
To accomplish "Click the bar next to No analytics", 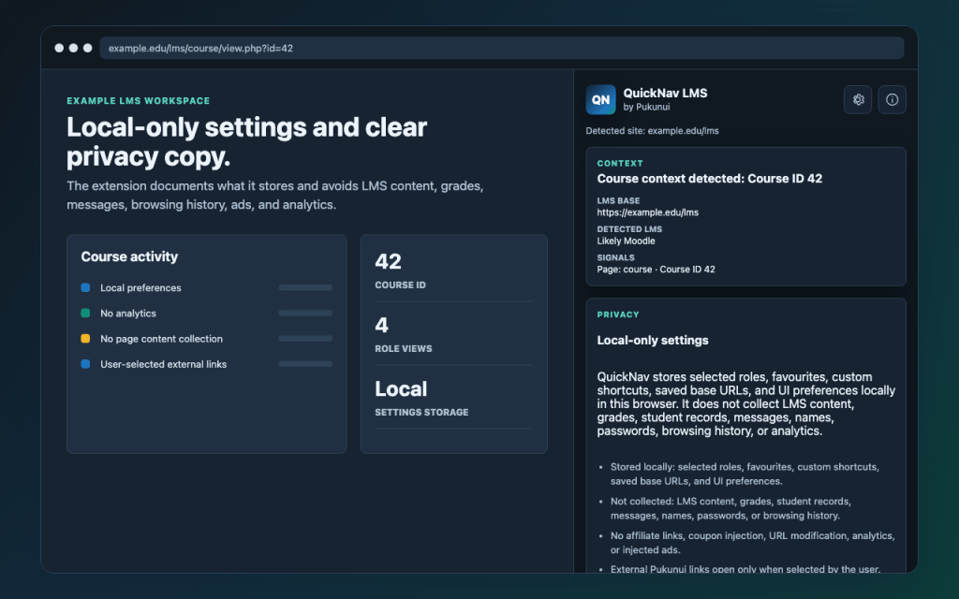I will (306, 313).
